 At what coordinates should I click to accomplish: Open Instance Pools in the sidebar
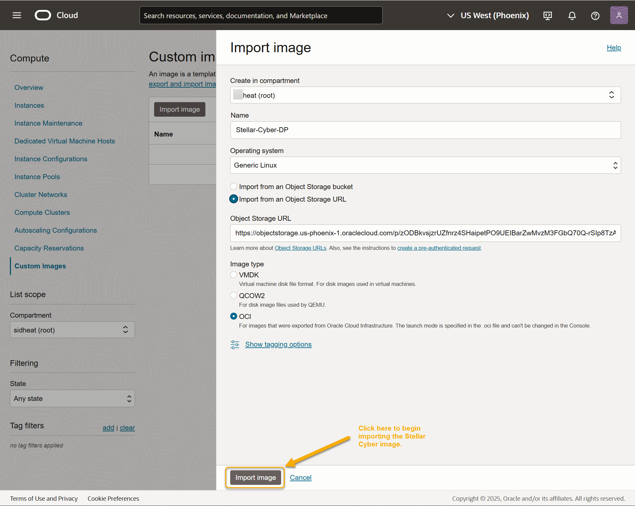(x=37, y=177)
